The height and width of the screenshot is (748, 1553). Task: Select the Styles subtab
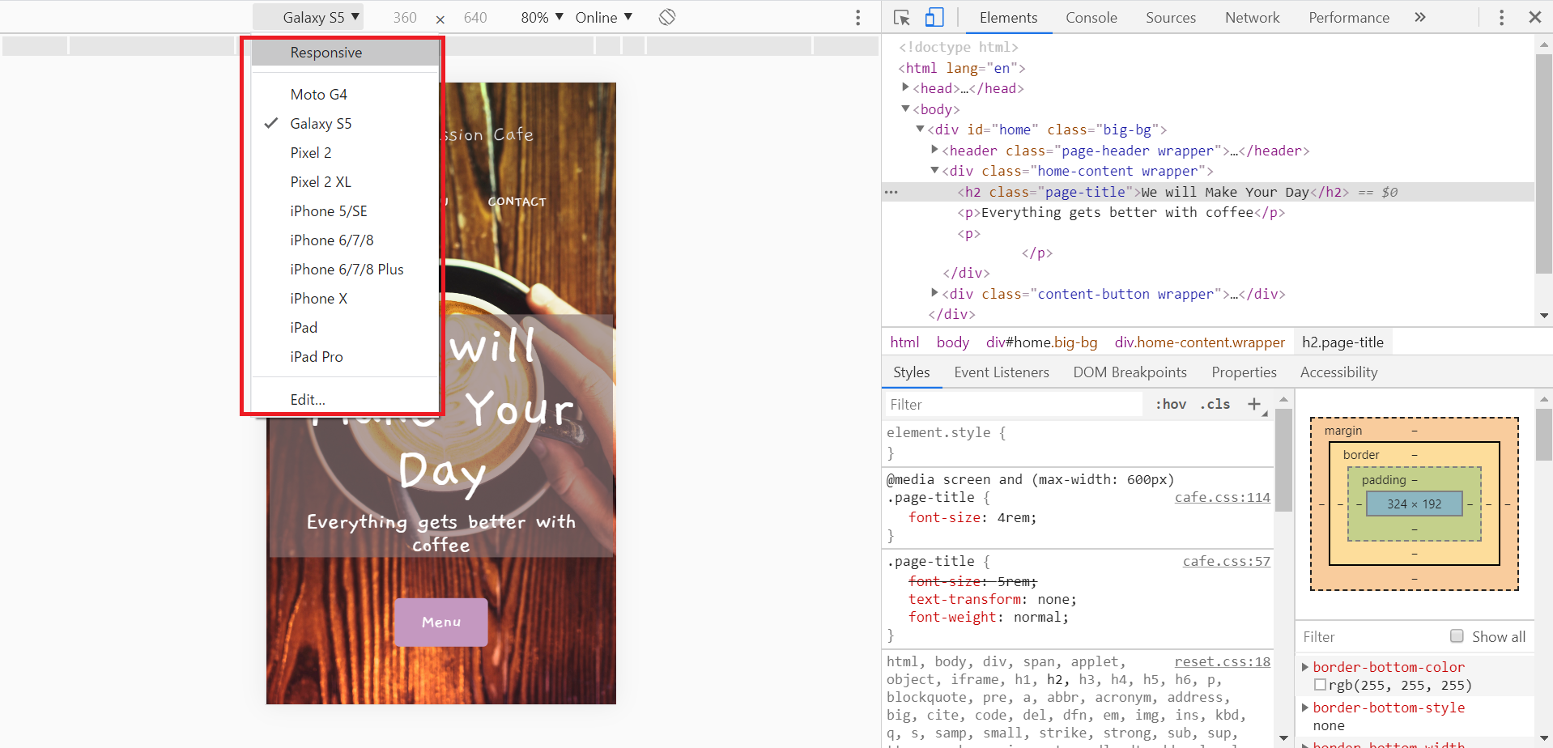[912, 372]
